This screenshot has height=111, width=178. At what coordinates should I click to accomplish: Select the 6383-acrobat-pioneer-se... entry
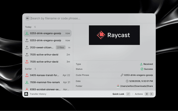click(x=48, y=89)
